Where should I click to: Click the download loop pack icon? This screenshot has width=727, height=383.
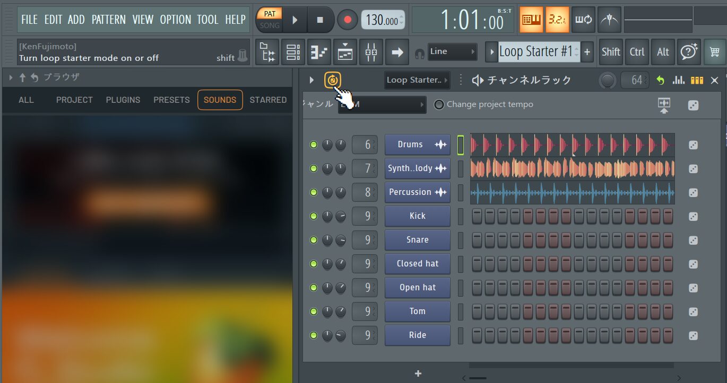coord(664,105)
